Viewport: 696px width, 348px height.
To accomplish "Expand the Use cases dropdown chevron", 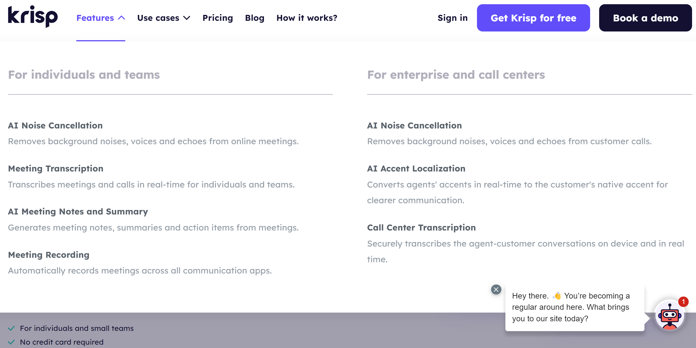I will coord(187,18).
